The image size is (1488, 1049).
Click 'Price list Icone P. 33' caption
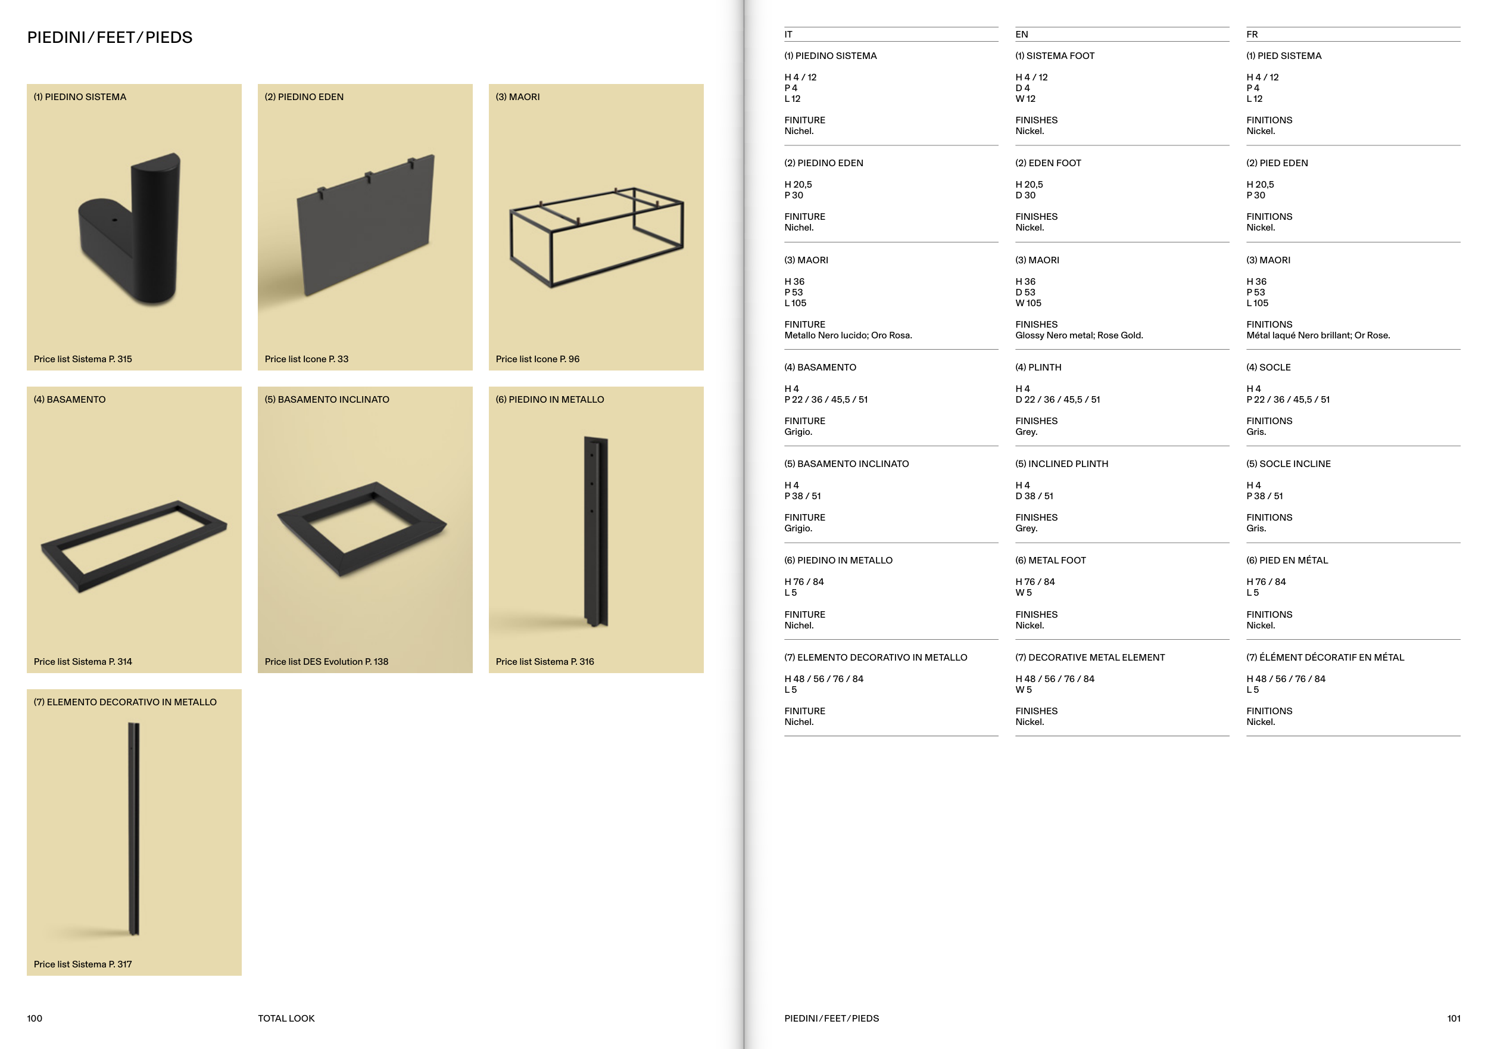click(x=307, y=359)
